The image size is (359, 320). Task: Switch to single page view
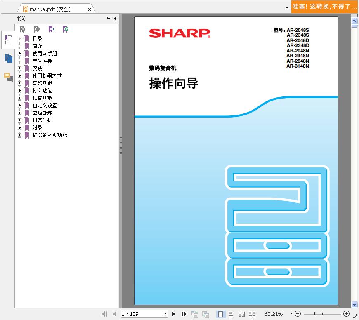(x=220, y=314)
